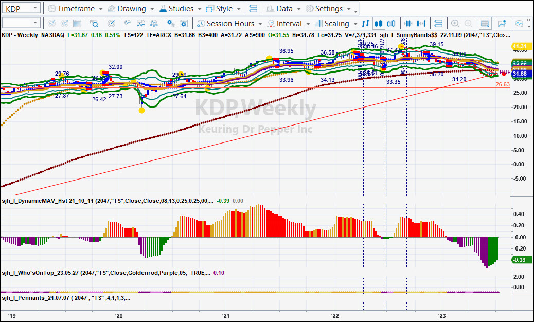The height and width of the screenshot is (322, 534).
Task: Expand the Style dropdown arrow
Action: (x=239, y=9)
